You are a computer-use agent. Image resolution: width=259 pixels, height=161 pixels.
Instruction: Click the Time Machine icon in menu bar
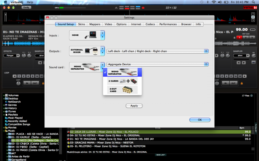pyautogui.click(x=202, y=2)
